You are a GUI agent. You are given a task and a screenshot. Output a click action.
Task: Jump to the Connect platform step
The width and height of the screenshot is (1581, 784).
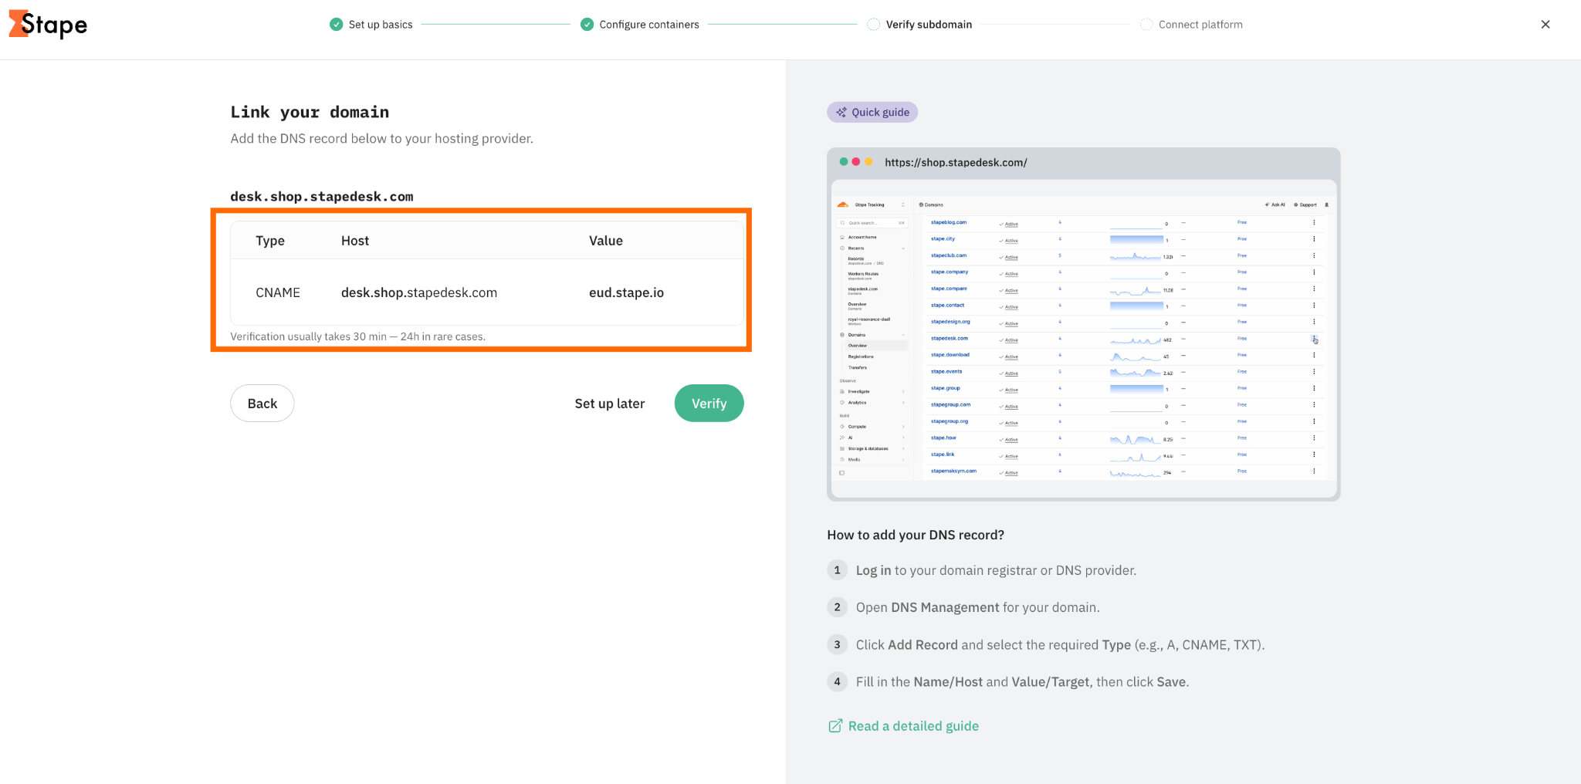point(1192,25)
